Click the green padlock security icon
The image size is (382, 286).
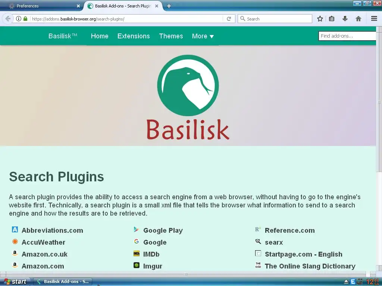25,19
